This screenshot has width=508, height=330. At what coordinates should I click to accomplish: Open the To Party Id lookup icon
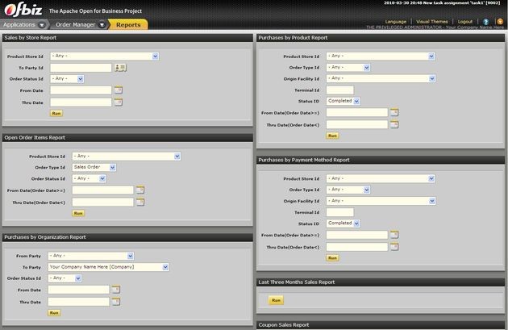pos(120,68)
